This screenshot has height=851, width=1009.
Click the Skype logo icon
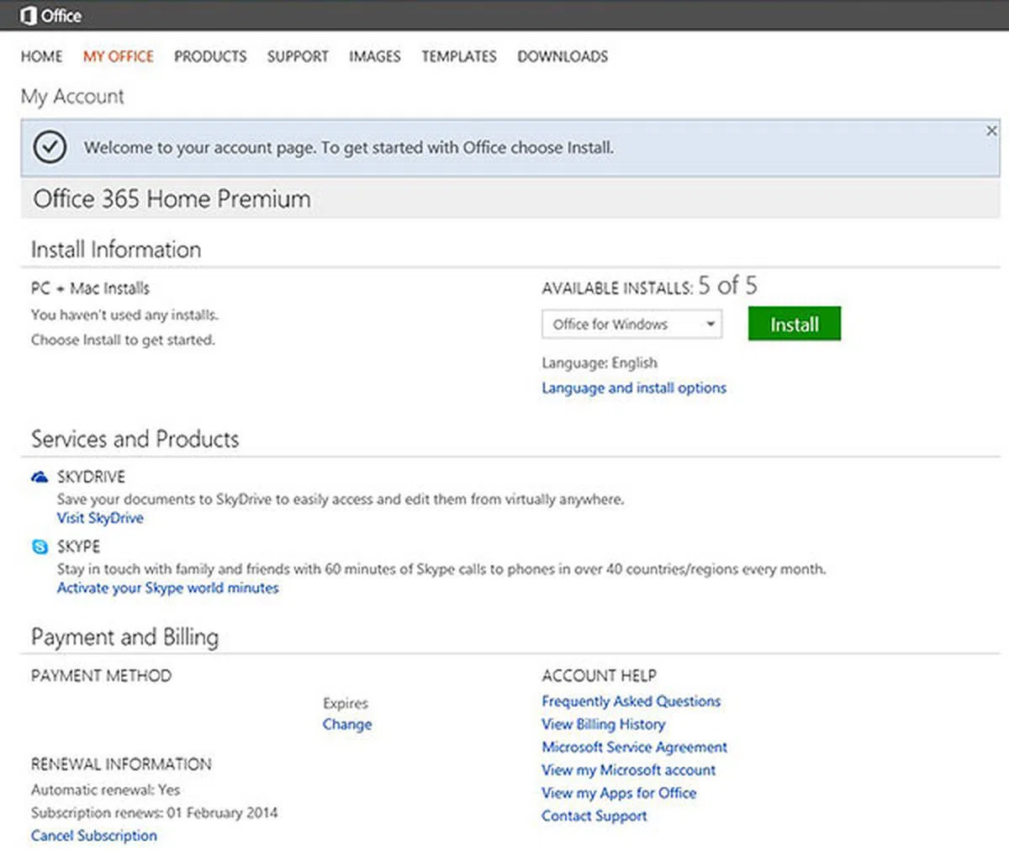coord(40,547)
